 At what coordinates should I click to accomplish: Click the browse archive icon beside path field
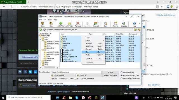[135, 30]
